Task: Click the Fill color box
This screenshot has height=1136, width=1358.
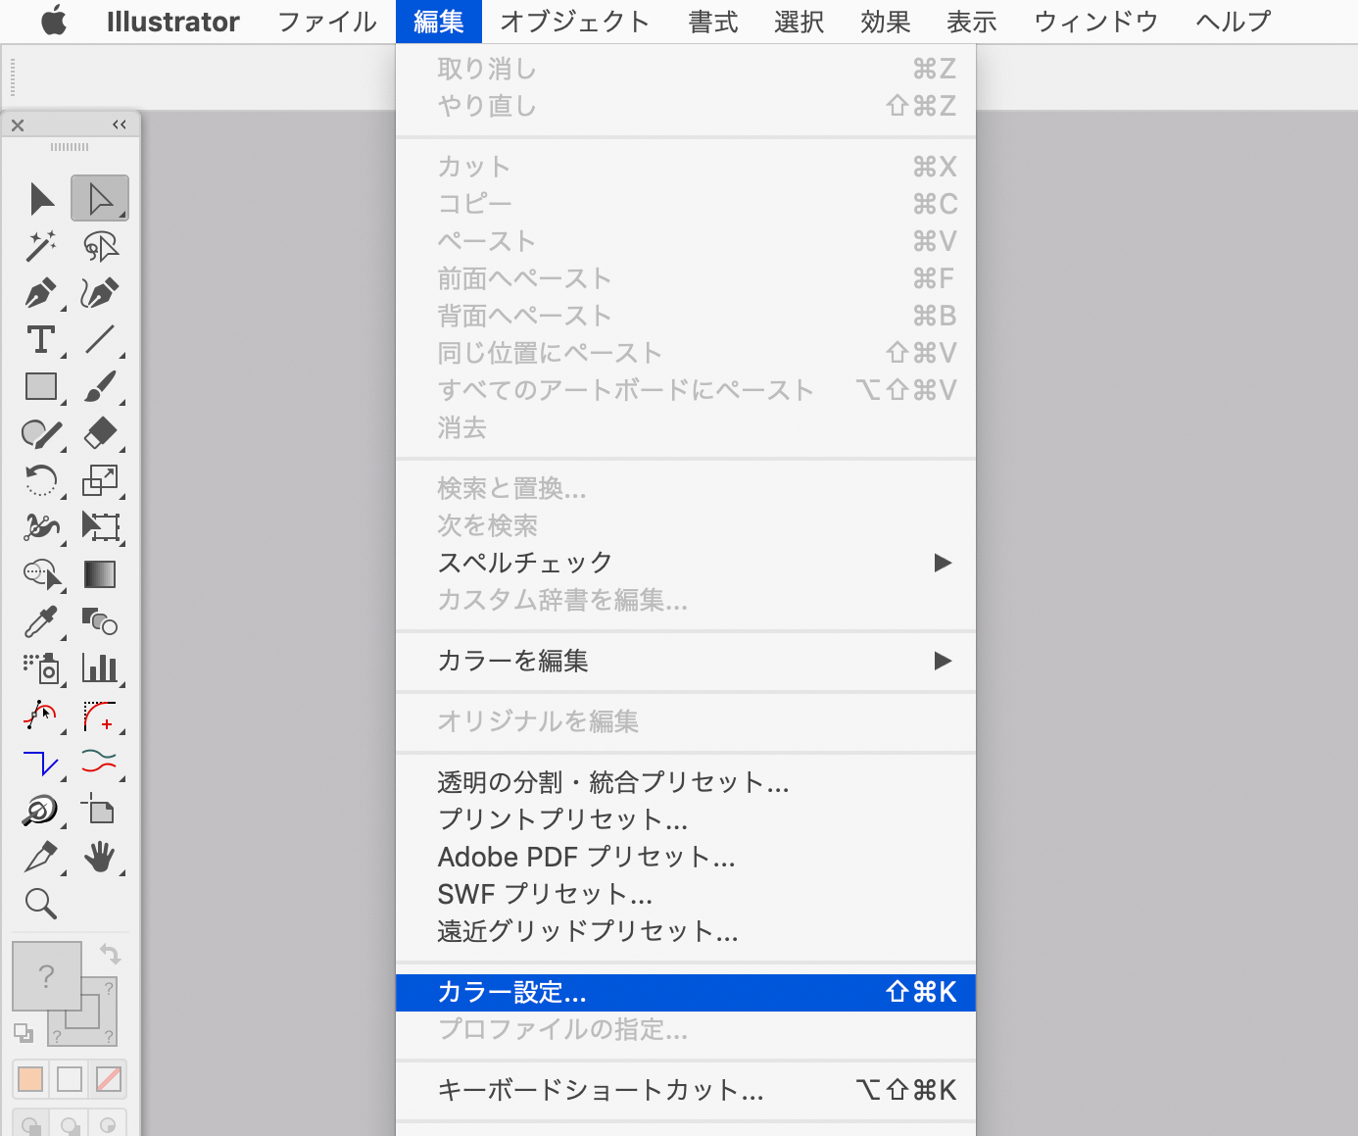Action: tap(46, 975)
